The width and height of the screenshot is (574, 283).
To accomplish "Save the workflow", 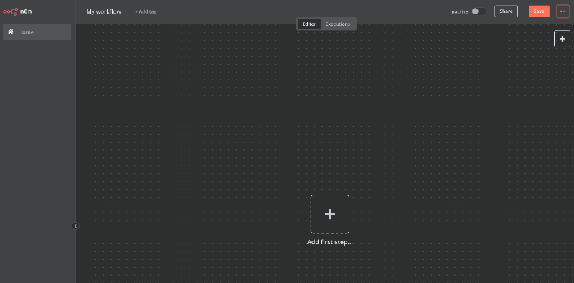I will point(539,11).
